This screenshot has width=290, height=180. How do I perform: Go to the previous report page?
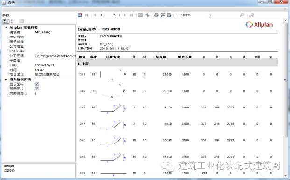95,15
